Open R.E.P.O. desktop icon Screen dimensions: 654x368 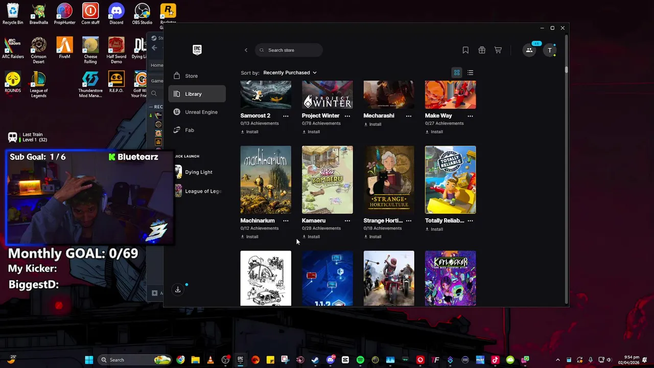(116, 82)
